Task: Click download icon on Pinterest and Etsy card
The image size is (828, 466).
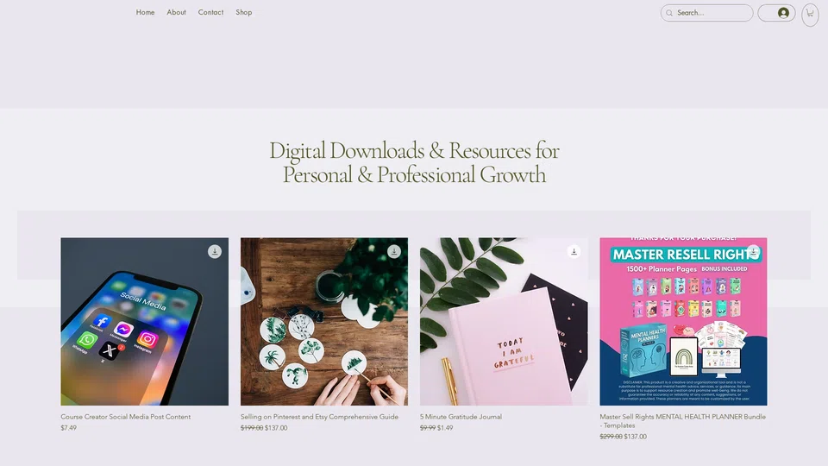Action: pyautogui.click(x=394, y=251)
